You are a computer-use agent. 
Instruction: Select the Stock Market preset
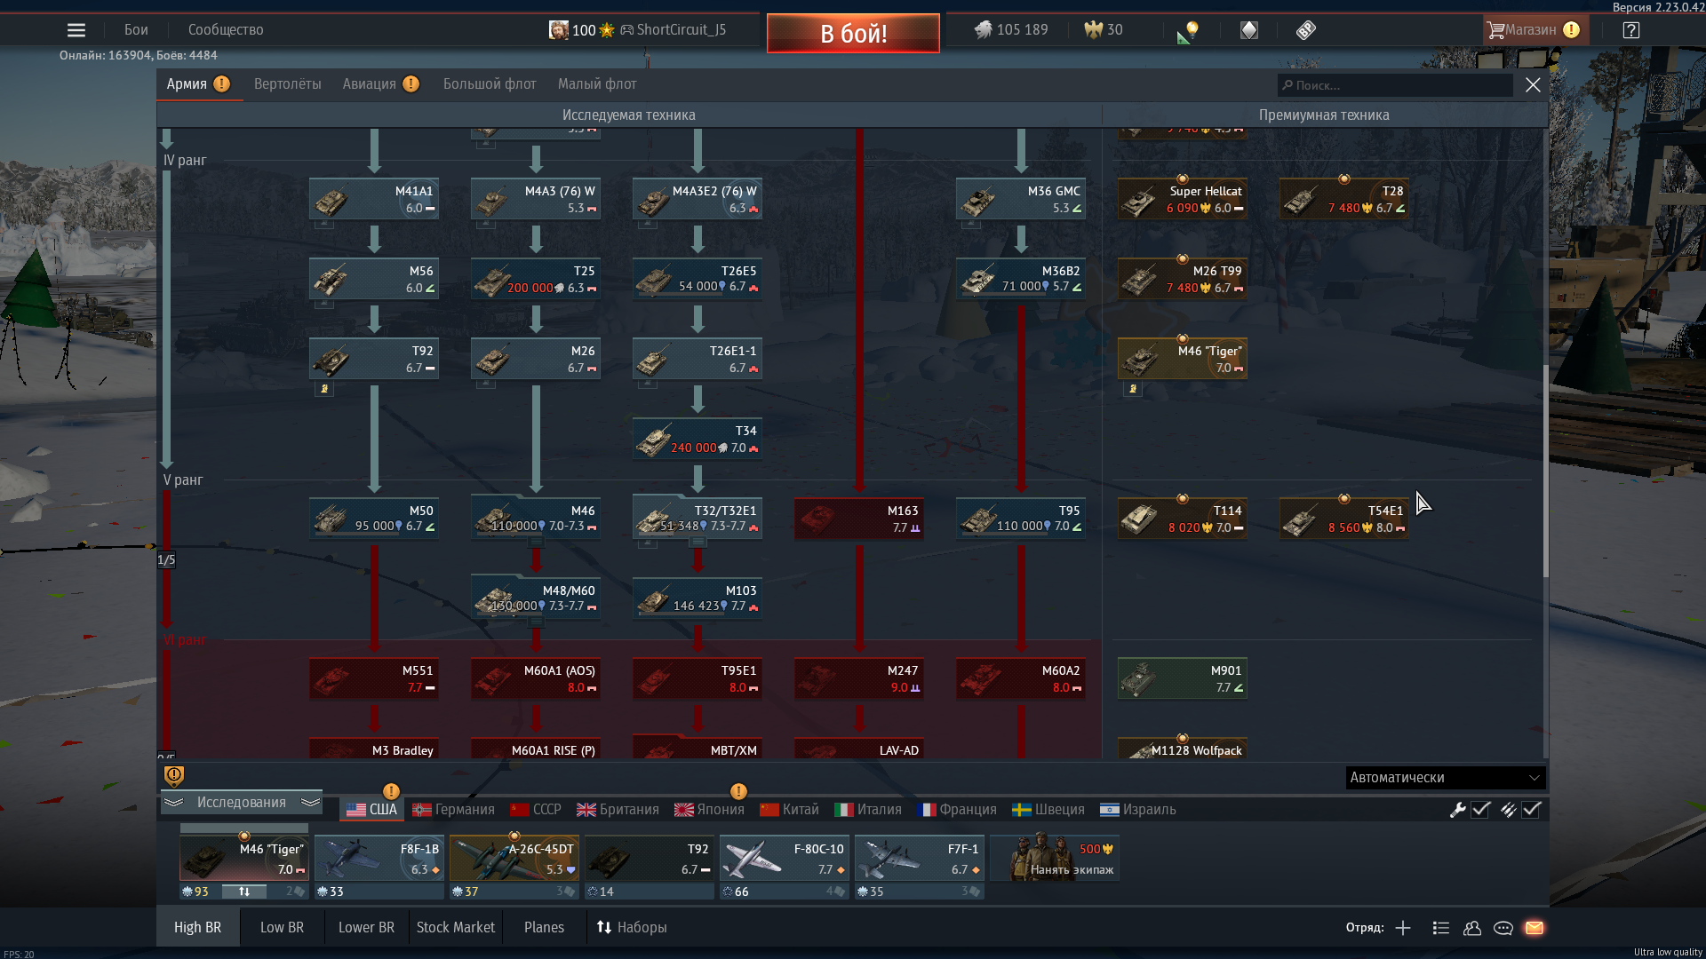456,928
